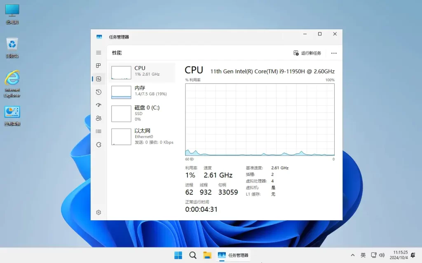The height and width of the screenshot is (263, 422).
Task: Open the Processes panel in sidebar
Action: (98, 66)
